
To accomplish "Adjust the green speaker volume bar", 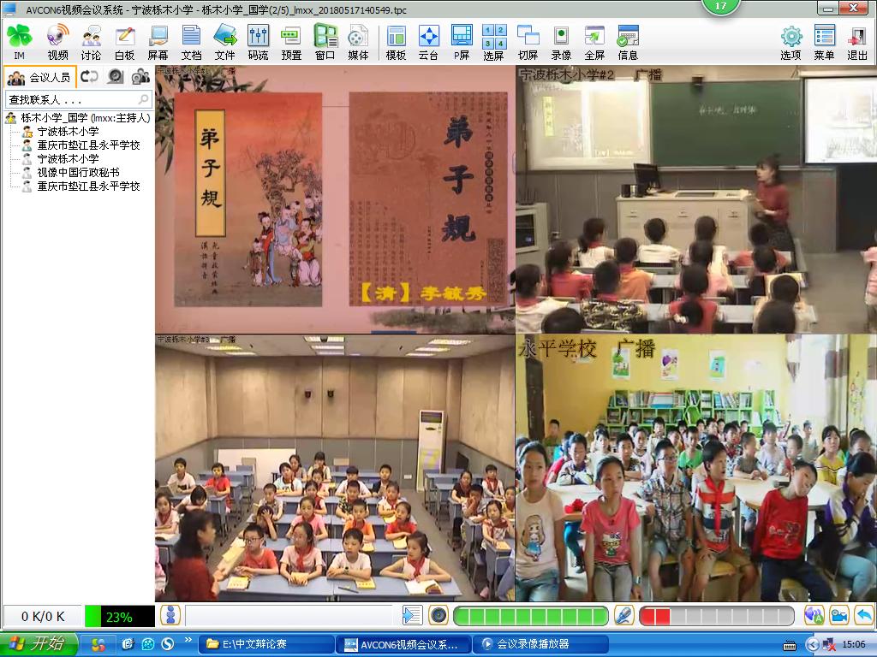I will tap(531, 616).
